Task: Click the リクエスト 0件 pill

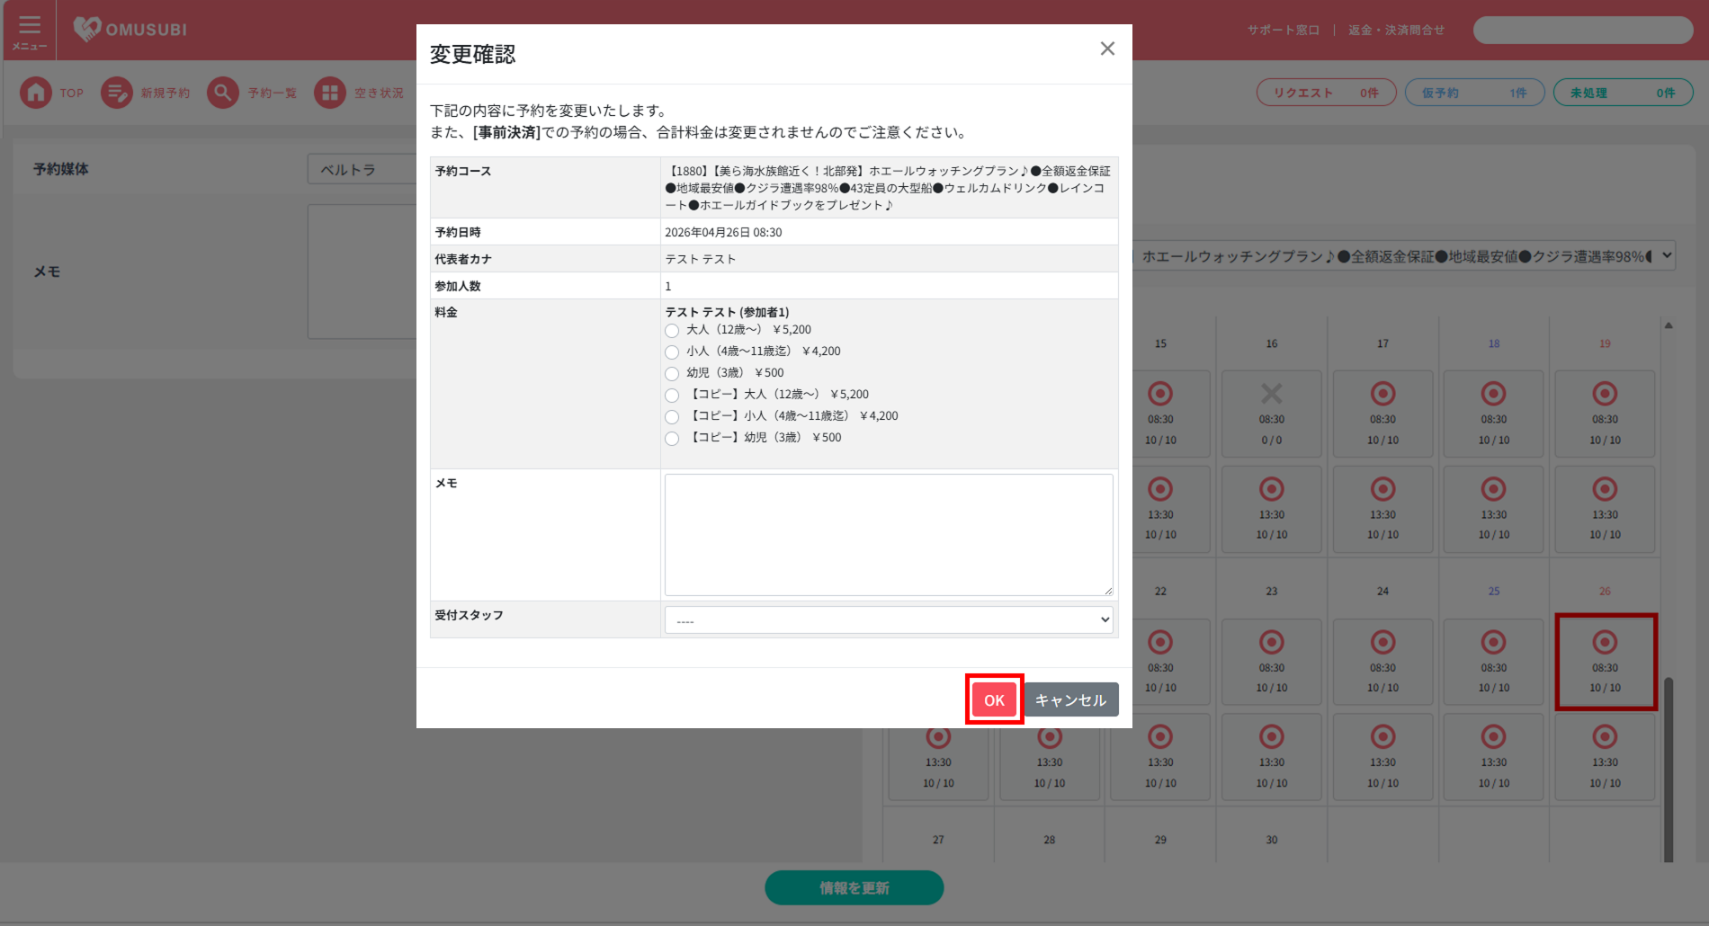Action: [x=1326, y=93]
